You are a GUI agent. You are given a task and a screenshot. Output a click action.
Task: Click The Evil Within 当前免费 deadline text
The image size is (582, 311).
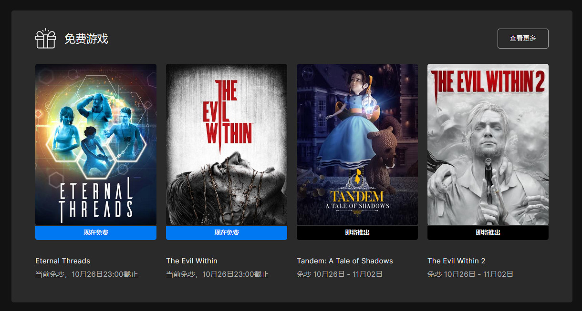(217, 274)
